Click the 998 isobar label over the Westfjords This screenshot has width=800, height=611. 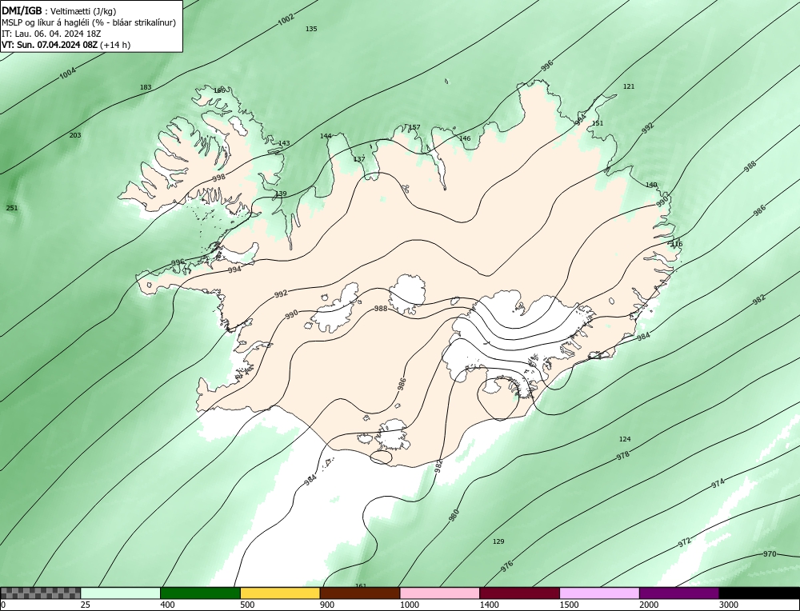[x=218, y=178]
